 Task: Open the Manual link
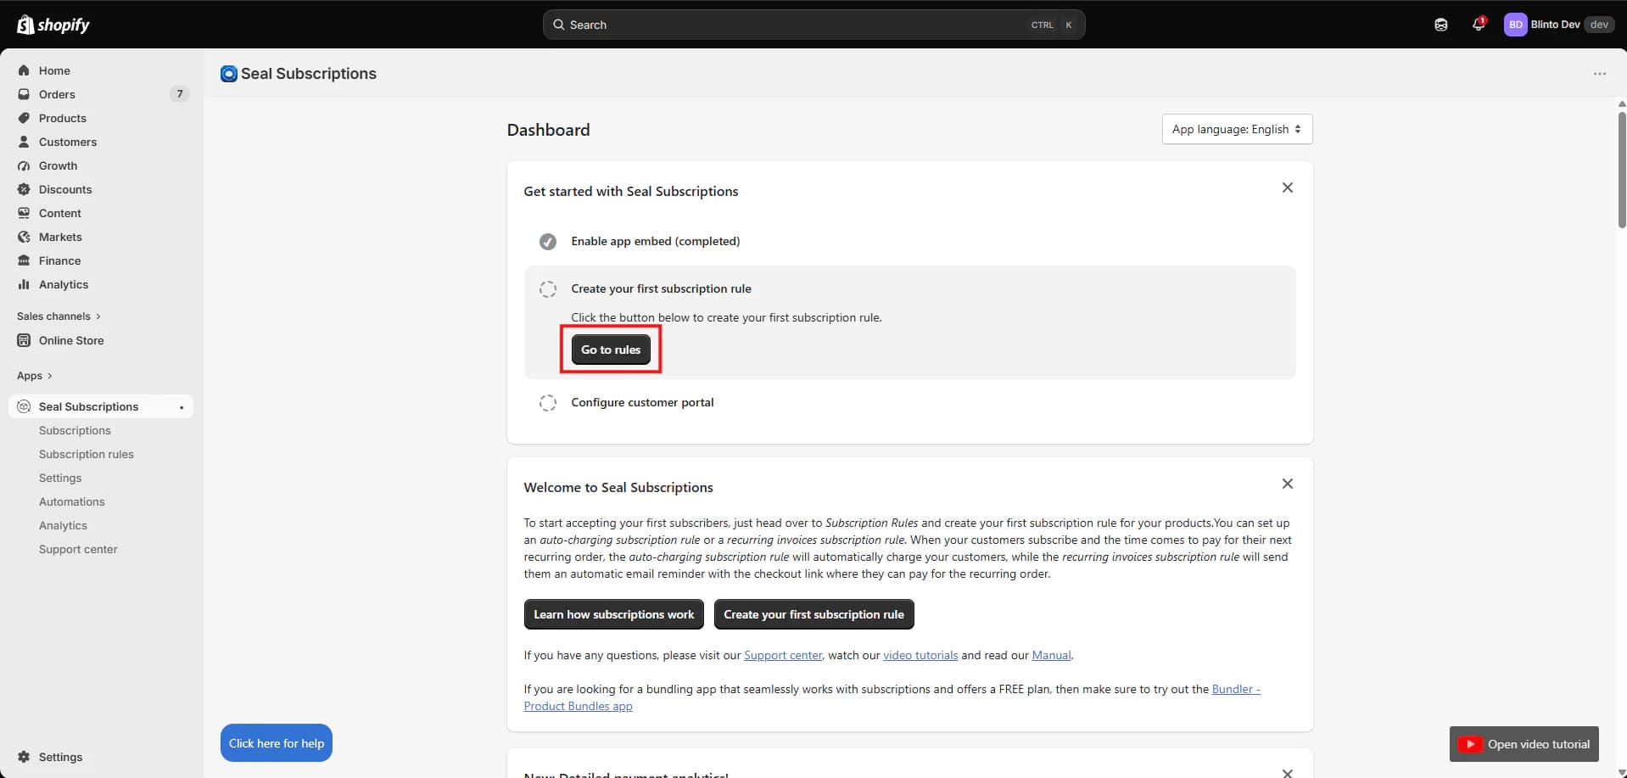[1051, 655]
